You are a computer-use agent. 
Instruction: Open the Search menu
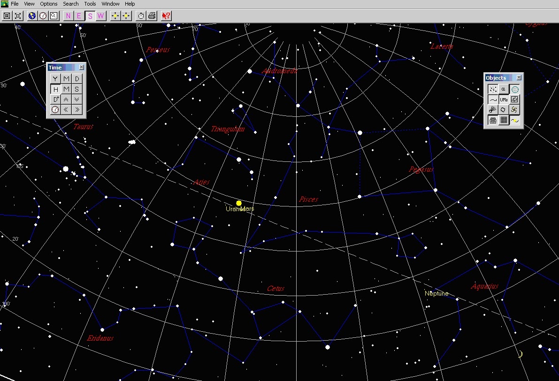click(70, 4)
